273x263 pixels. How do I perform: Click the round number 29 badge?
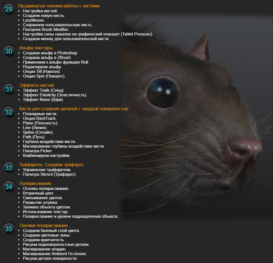point(9,10)
